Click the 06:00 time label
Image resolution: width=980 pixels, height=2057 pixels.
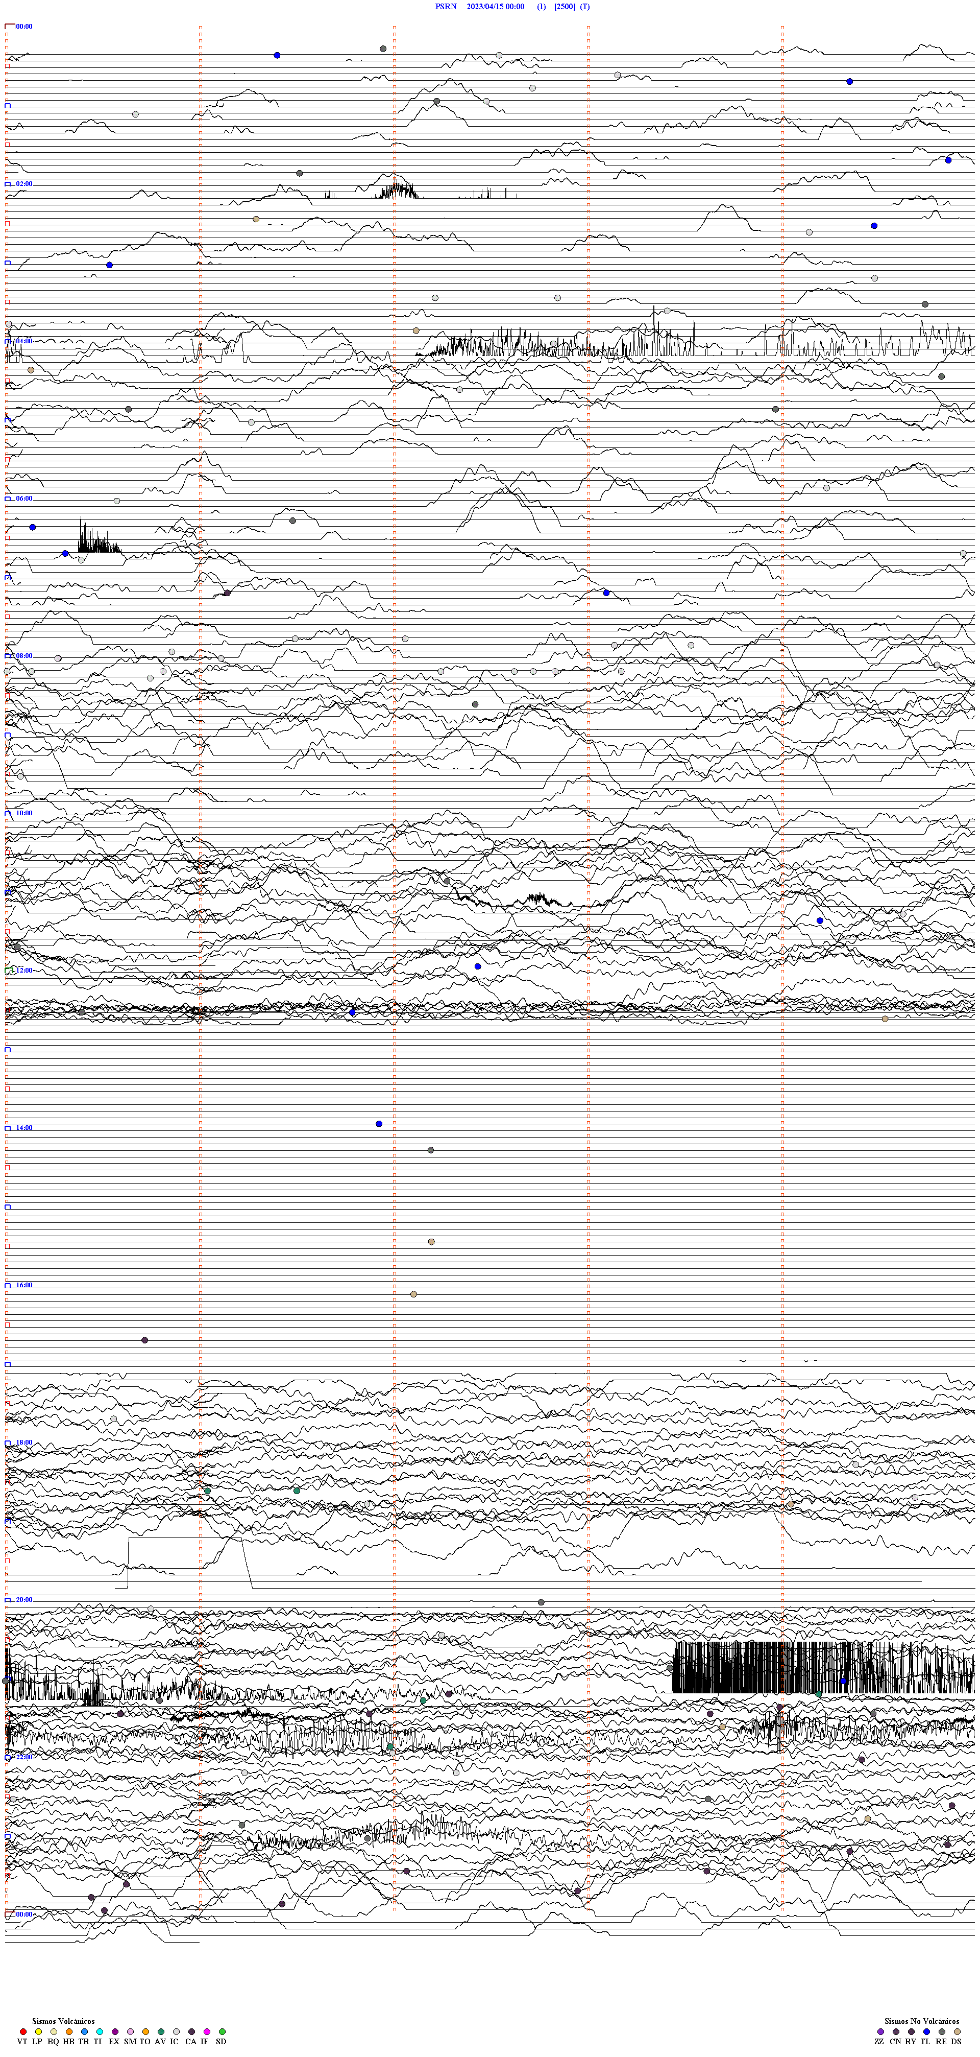24,498
